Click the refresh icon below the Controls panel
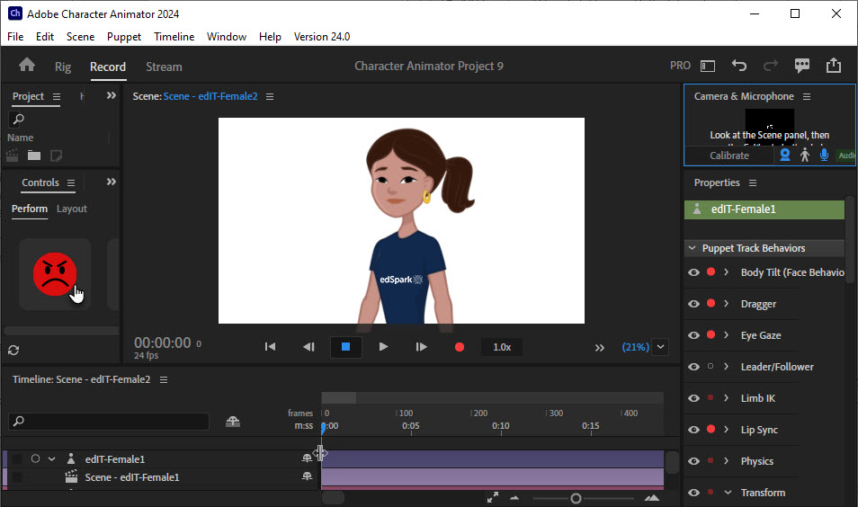The height and width of the screenshot is (507, 858). [x=13, y=350]
